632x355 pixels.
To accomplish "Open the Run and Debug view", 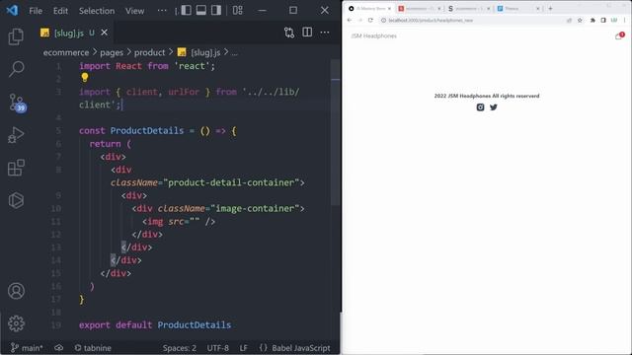I will tap(16, 135).
